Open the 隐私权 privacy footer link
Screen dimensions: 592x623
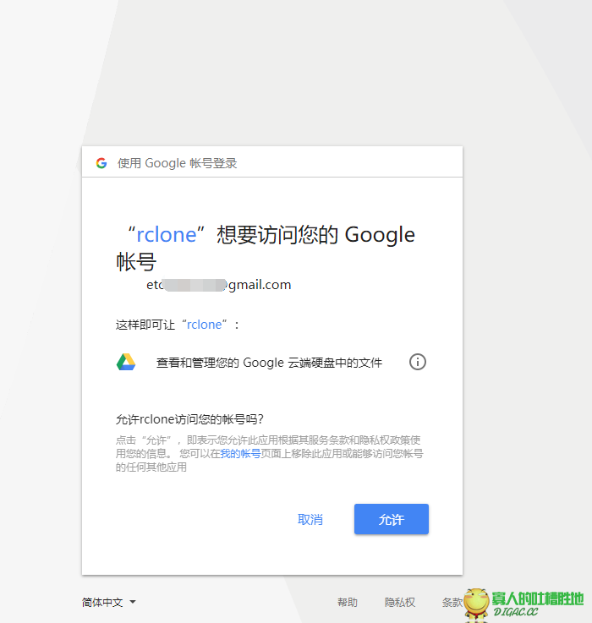point(400,603)
